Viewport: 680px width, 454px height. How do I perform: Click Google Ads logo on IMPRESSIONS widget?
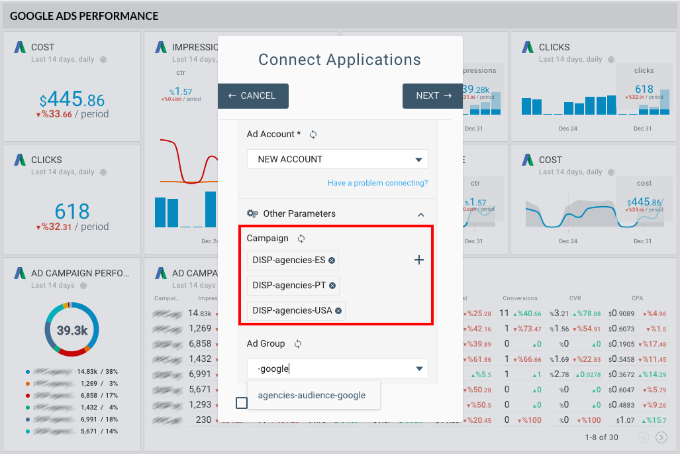coord(161,47)
